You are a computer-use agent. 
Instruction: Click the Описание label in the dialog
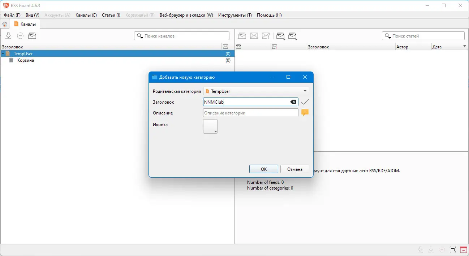pyautogui.click(x=163, y=113)
